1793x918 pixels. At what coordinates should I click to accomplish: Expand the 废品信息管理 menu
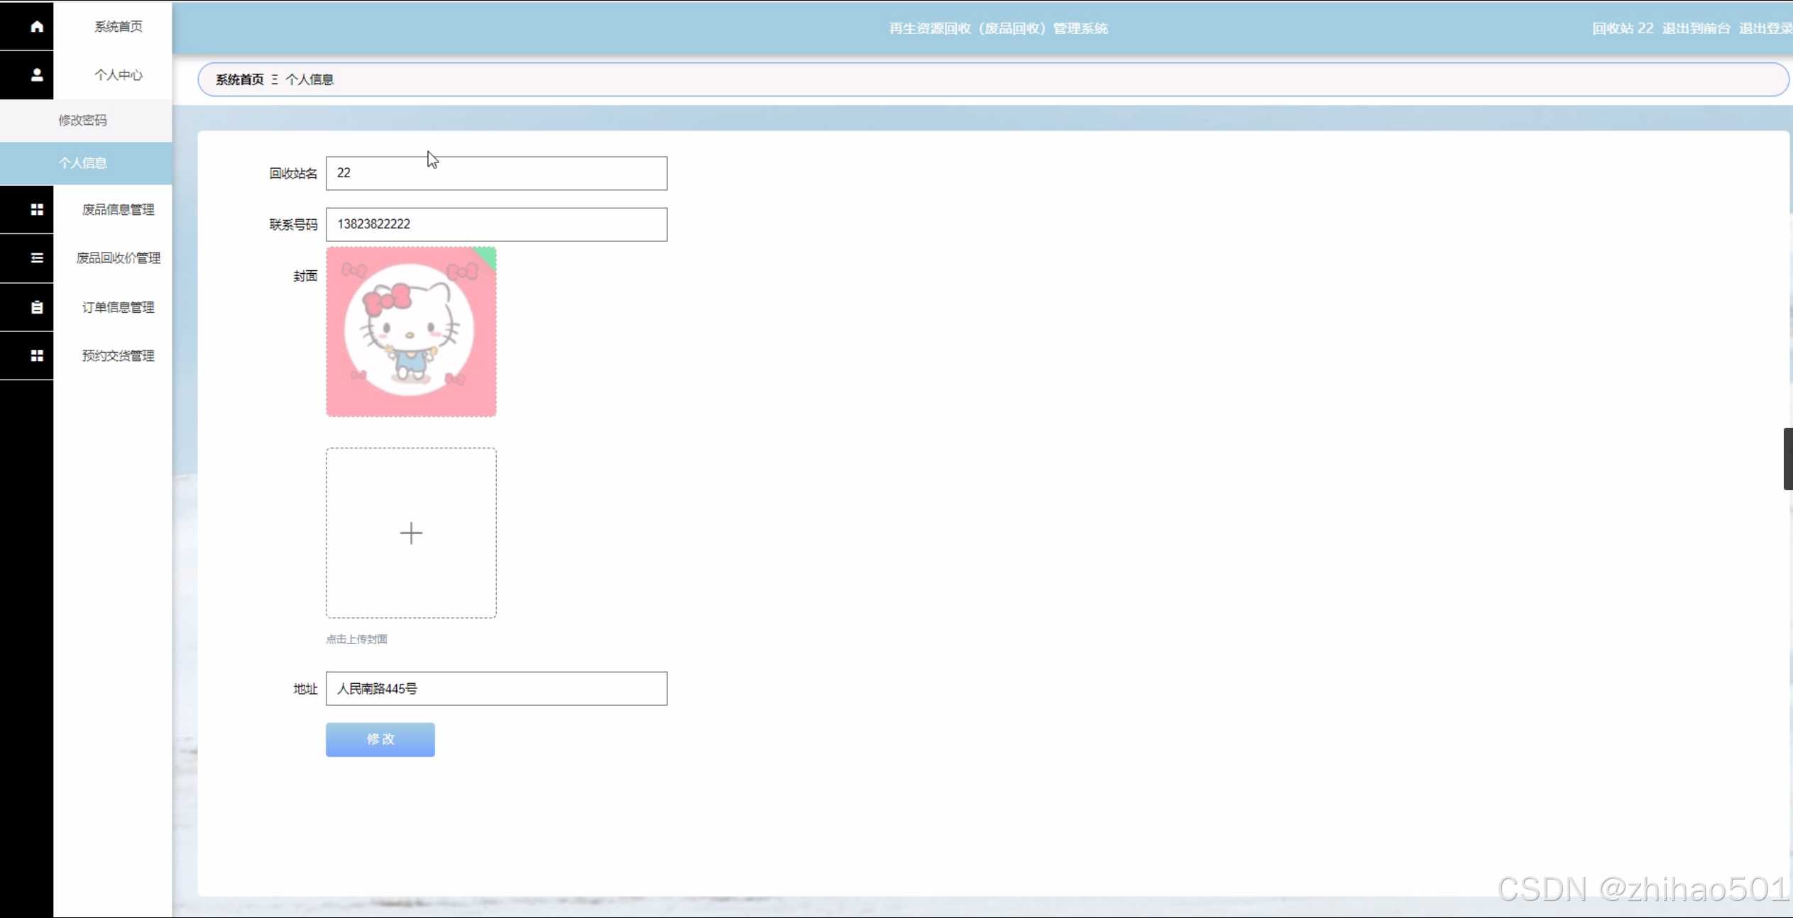118,209
